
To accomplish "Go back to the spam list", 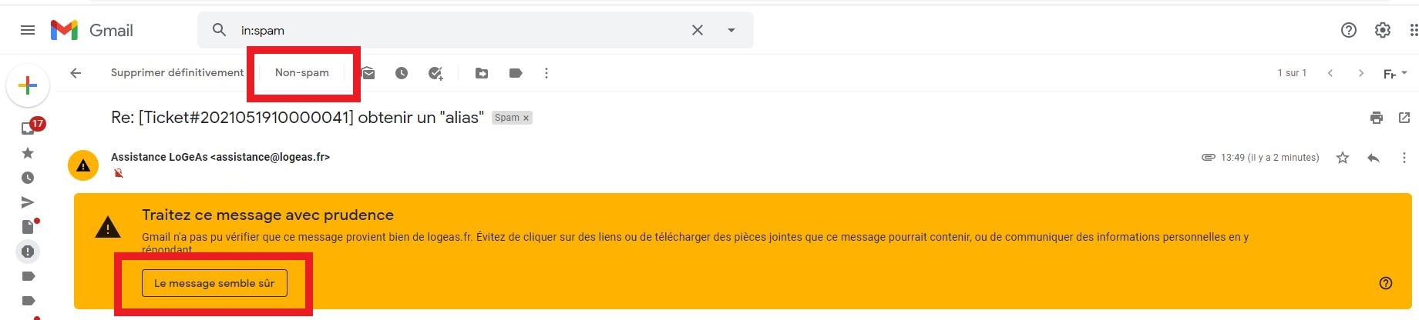I will tap(76, 73).
